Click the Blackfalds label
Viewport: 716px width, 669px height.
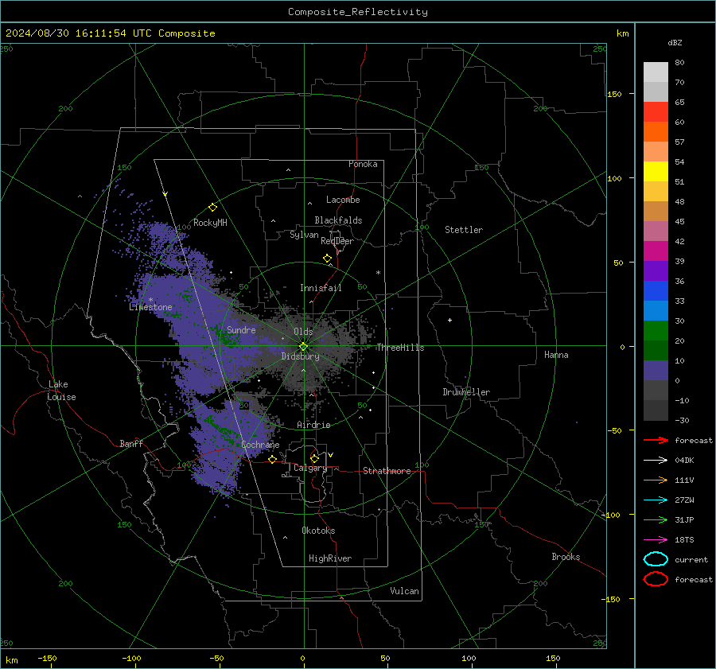pyautogui.click(x=338, y=220)
